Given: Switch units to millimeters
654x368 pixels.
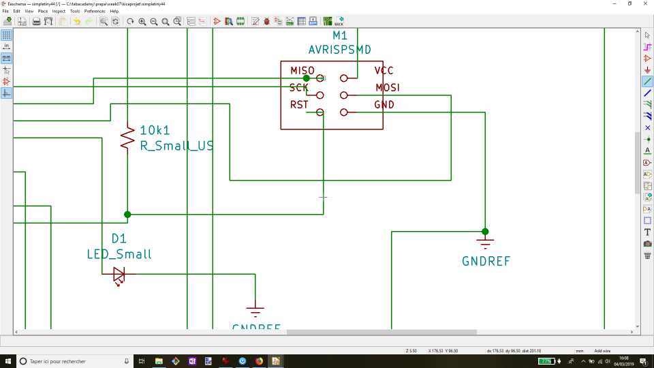Looking at the screenshot, I should pos(6,58).
